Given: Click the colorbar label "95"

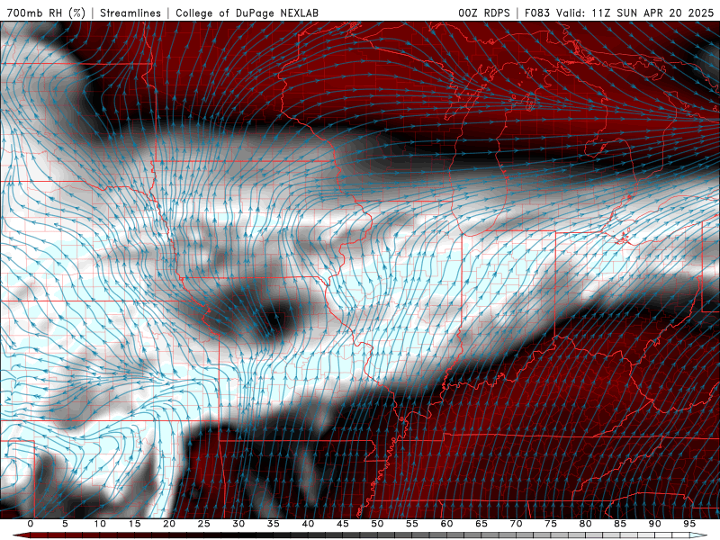Looking at the screenshot, I should point(689,524).
